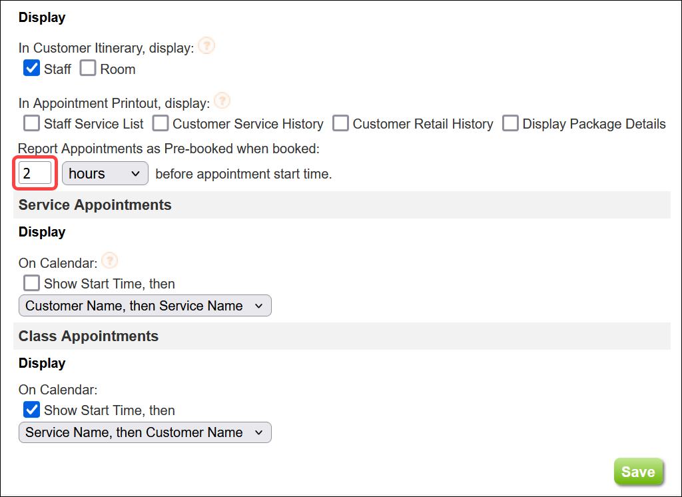
Task: Click the Save button
Action: [638, 471]
